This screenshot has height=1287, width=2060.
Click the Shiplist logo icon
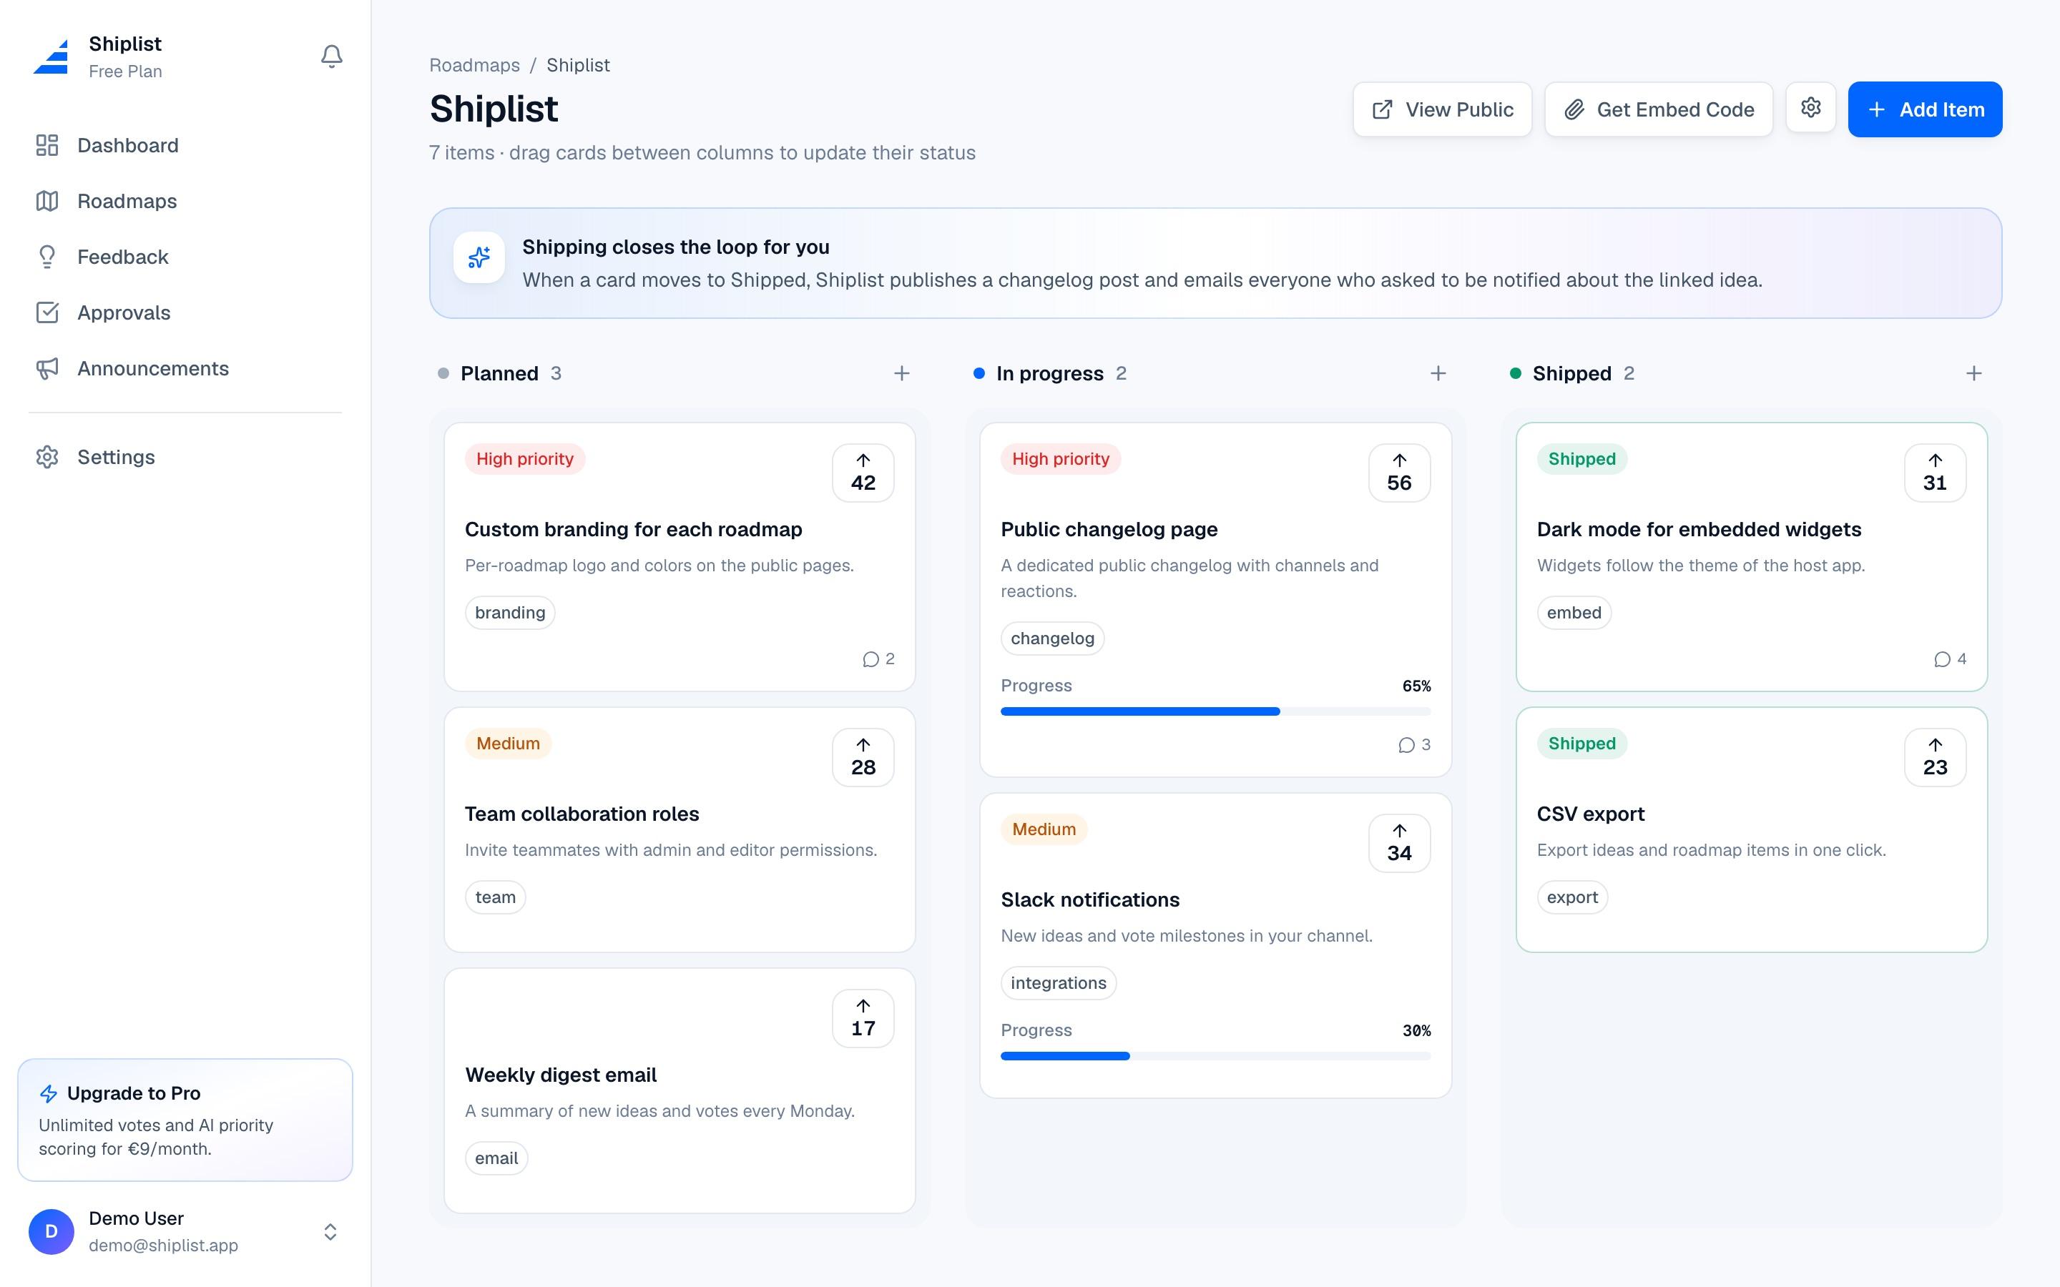[51, 56]
